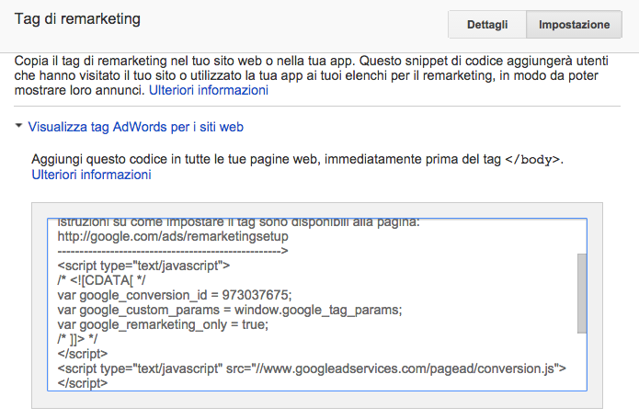Click the CDATA opening comment line
639x419 pixels.
coord(101,280)
